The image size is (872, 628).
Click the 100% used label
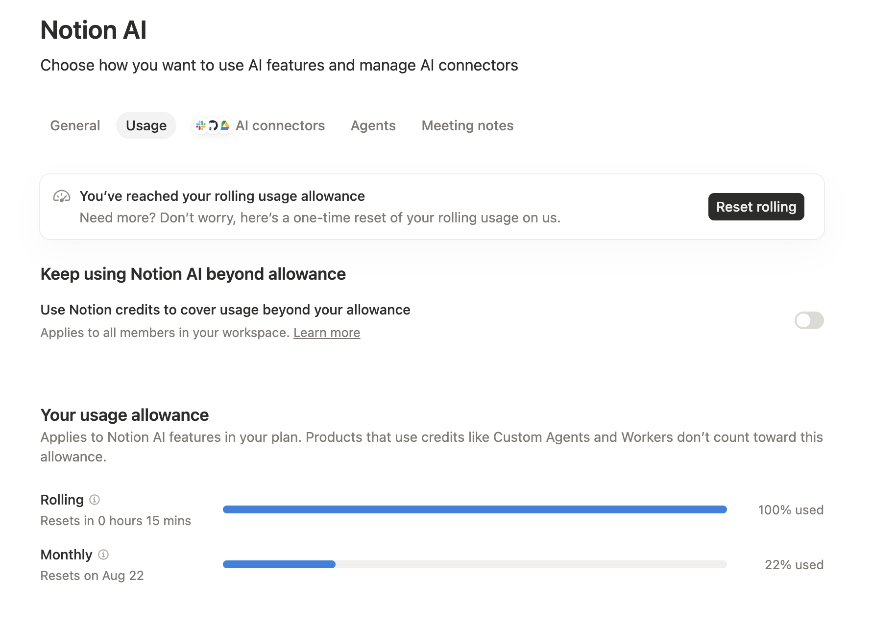[x=791, y=510]
